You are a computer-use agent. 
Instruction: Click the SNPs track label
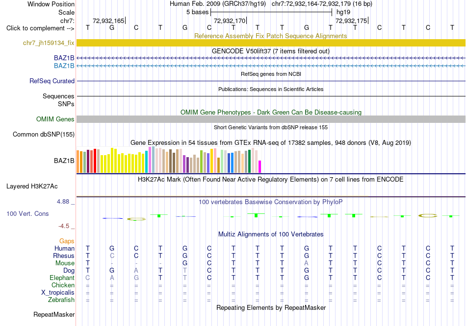click(x=66, y=104)
